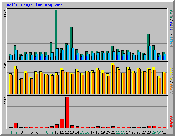This screenshot has height=136, width=175.
Task: Click day label 25 on x-axis
Action: point(133,132)
